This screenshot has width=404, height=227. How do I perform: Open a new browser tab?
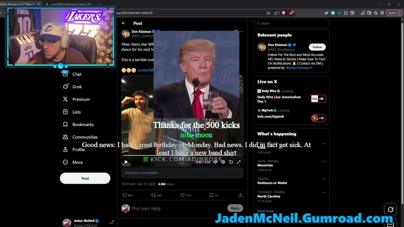(x=99, y=4)
